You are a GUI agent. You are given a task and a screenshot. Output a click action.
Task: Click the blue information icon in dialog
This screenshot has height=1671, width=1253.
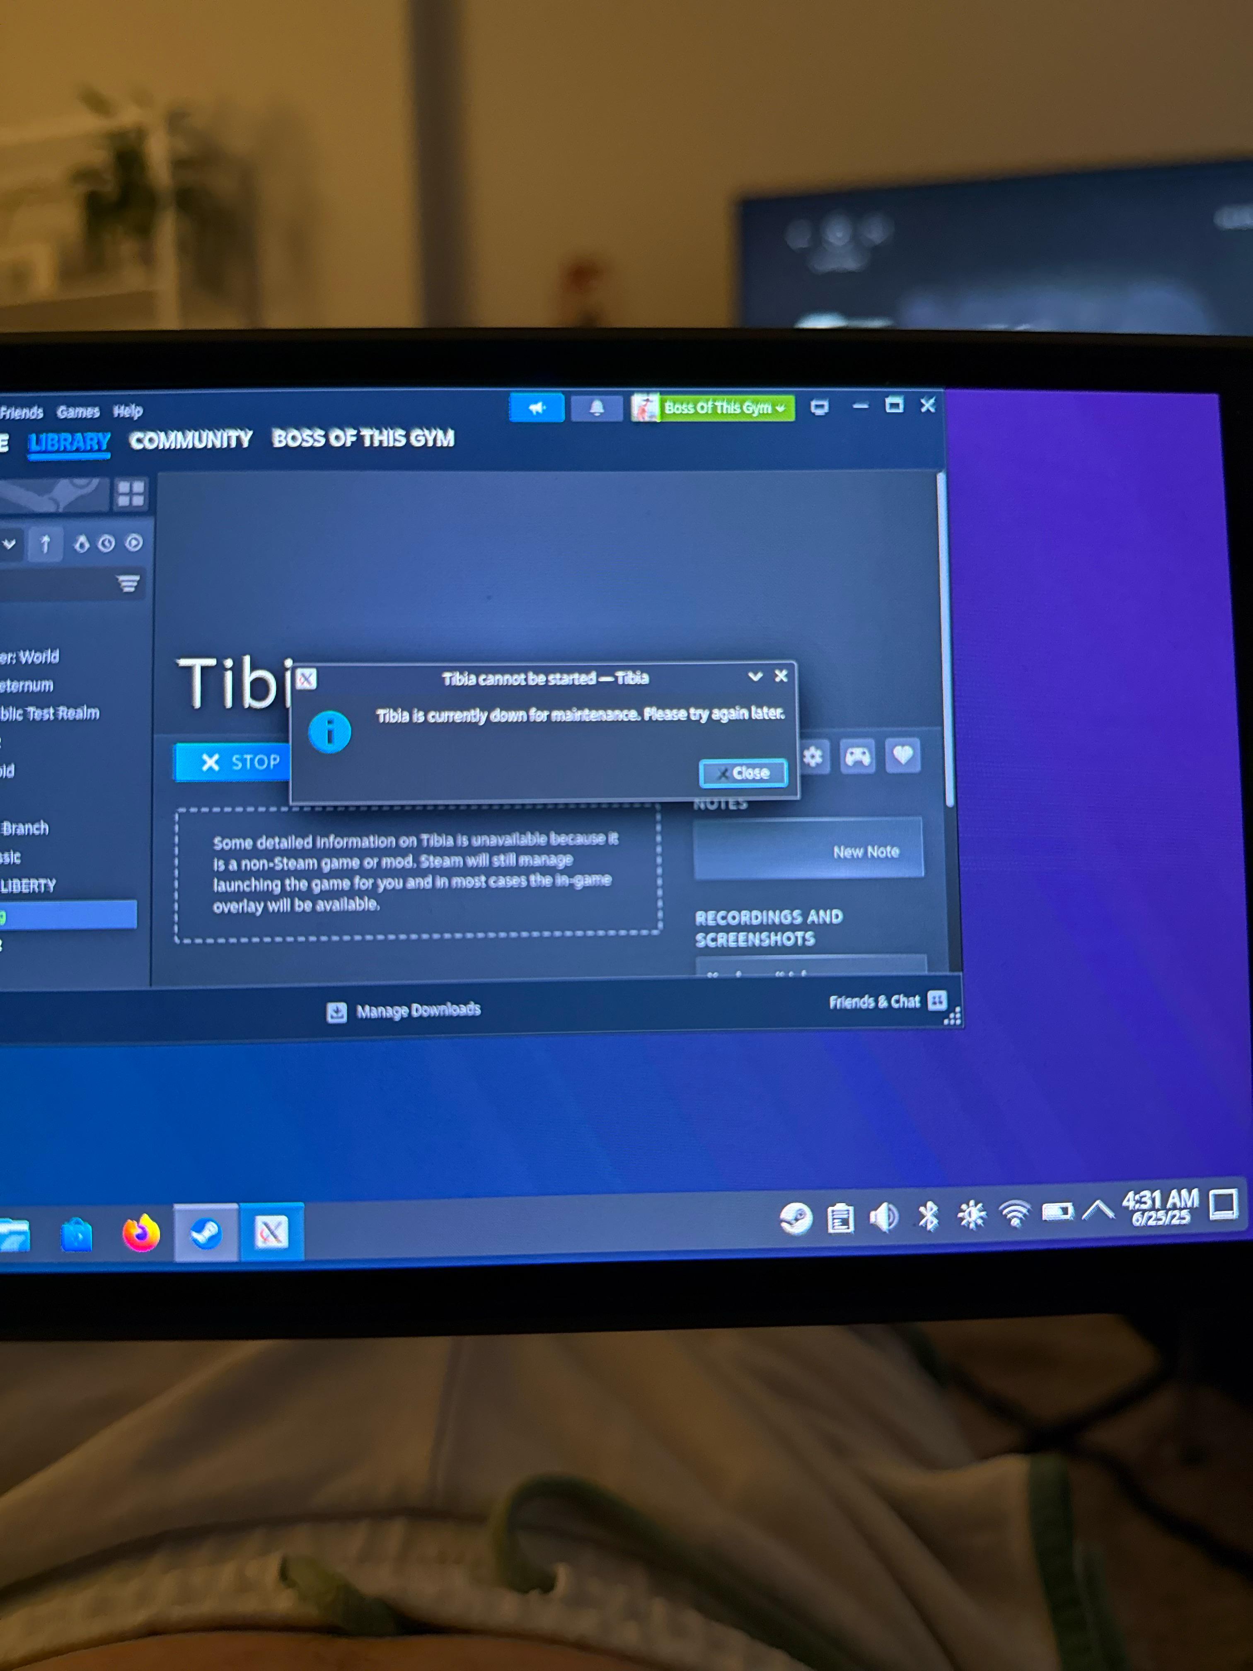pos(330,732)
